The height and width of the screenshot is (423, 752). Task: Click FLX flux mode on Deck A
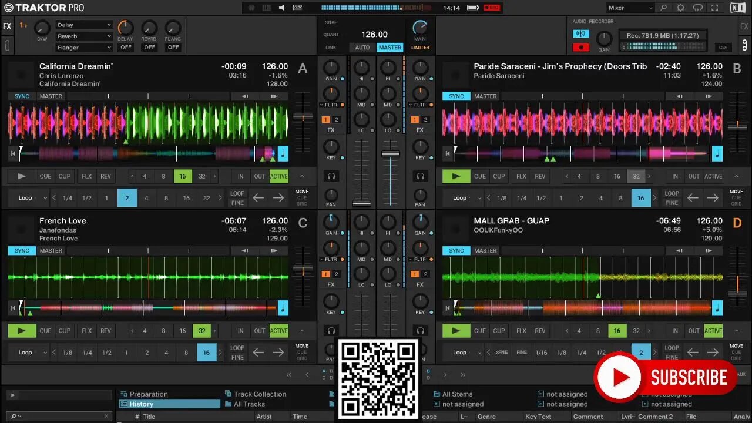pos(87,176)
